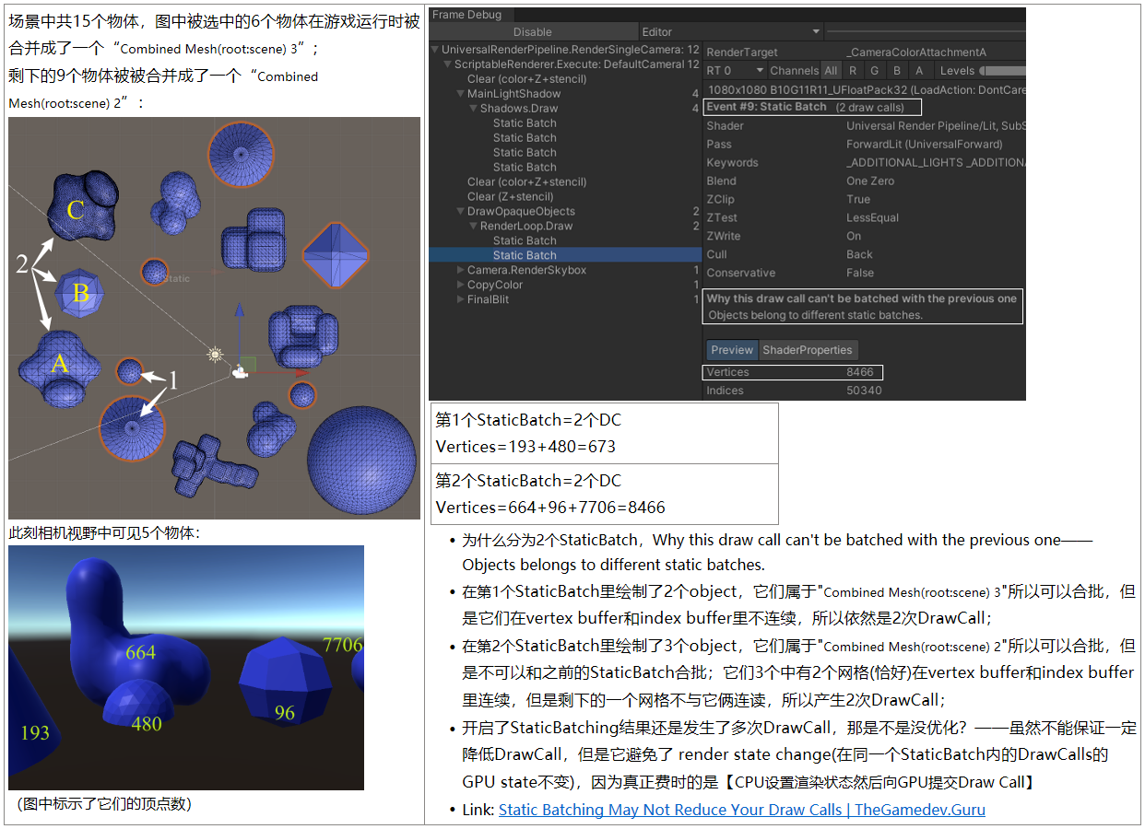Click the Disable button to stop frame debugging

click(x=532, y=31)
